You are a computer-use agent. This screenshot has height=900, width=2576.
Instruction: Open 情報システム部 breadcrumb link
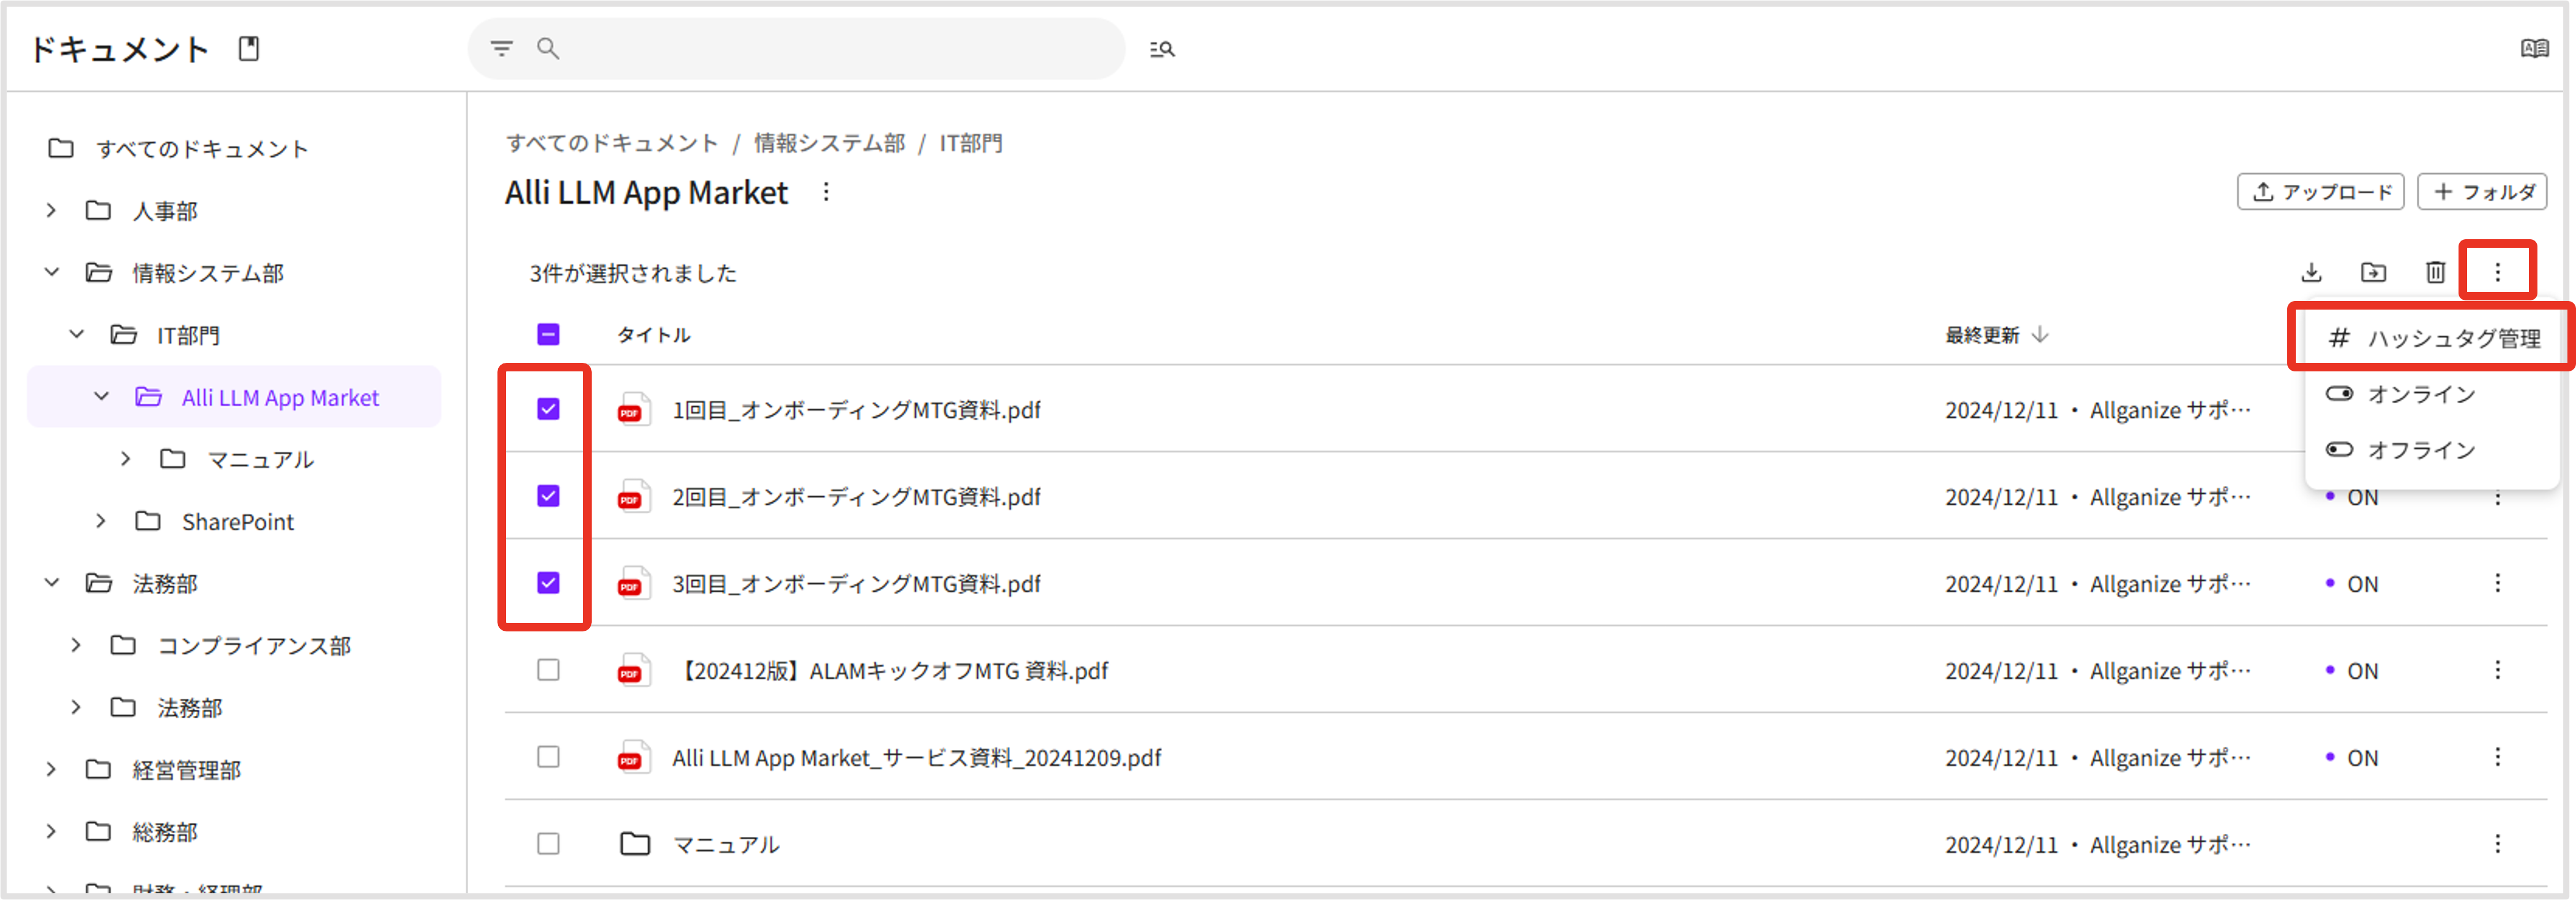[x=829, y=143]
